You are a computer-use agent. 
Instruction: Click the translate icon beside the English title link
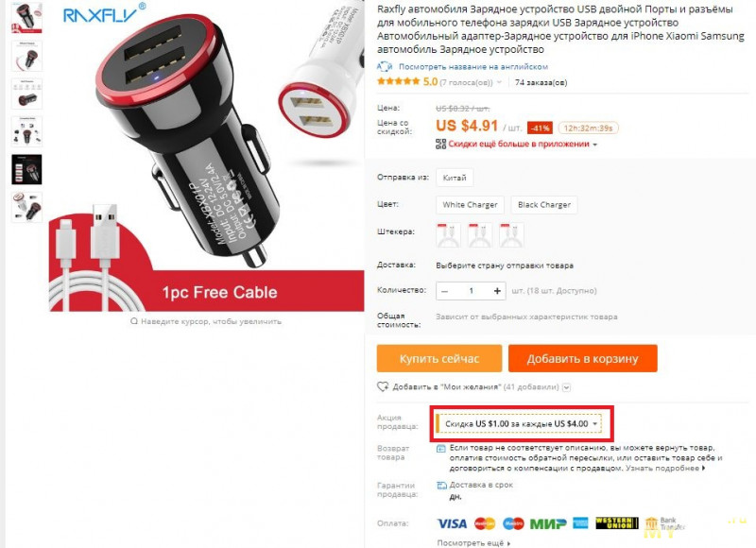click(x=385, y=66)
